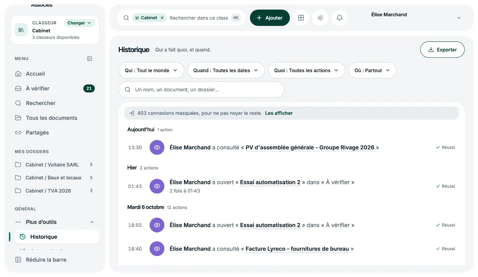Viewport: 478px width, 277px height.
Task: Open À vérifier menu item
Action: pyautogui.click(x=55, y=88)
